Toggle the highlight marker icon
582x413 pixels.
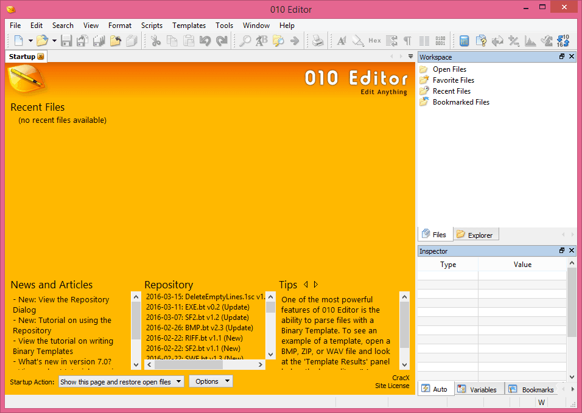pos(358,40)
